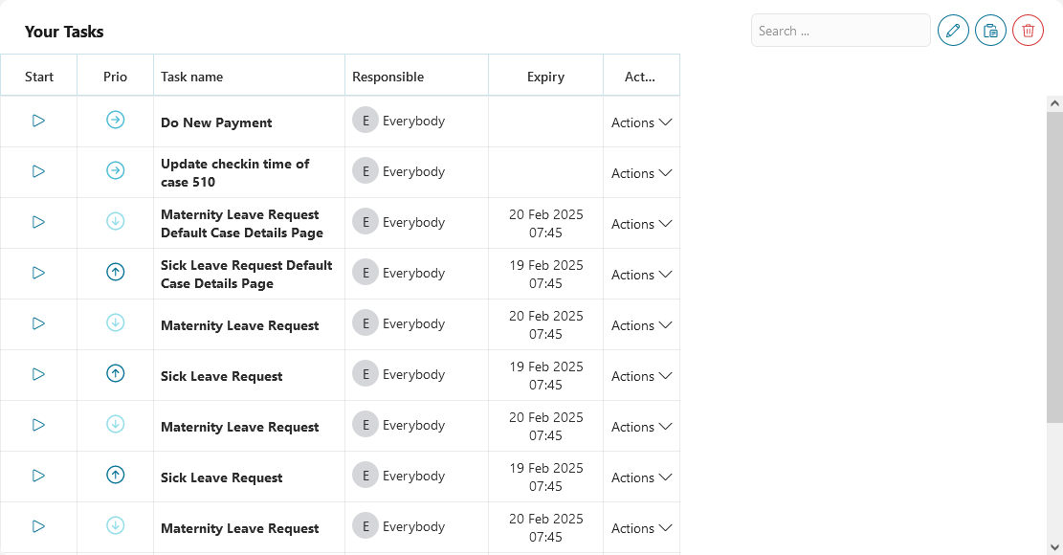Click Everybody avatar in Do New Payment row
Viewport: 1063px width, 555px height.
[365, 121]
